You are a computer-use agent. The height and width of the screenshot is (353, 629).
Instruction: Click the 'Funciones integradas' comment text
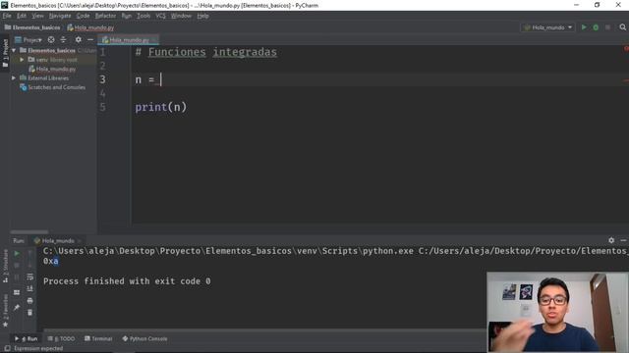pyautogui.click(x=212, y=52)
